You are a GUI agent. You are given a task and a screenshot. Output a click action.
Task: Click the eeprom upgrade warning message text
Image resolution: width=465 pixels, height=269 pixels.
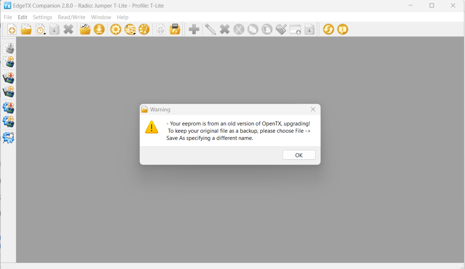coord(238,131)
